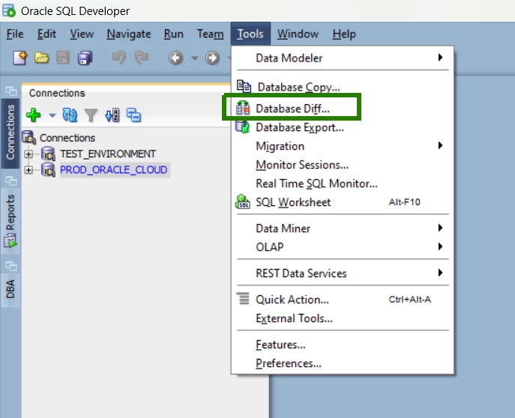
Task: Click the root Connections node icon
Action: [x=29, y=138]
